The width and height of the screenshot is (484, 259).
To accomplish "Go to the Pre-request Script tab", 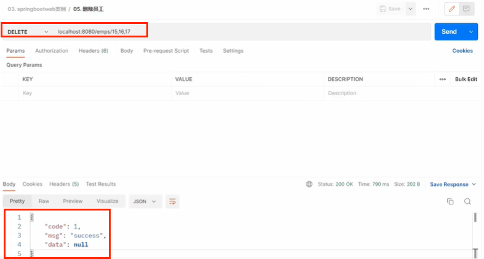I will (166, 51).
